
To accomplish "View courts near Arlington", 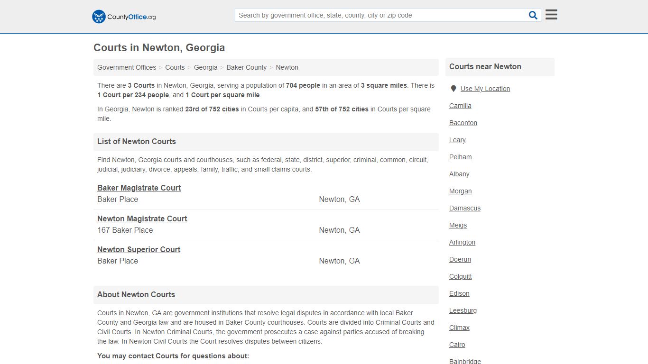I will (462, 242).
